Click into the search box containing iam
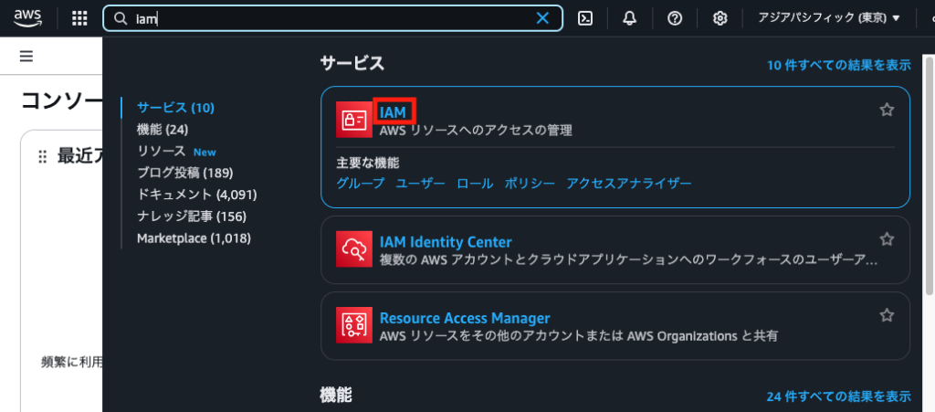935x412 pixels. (332, 18)
